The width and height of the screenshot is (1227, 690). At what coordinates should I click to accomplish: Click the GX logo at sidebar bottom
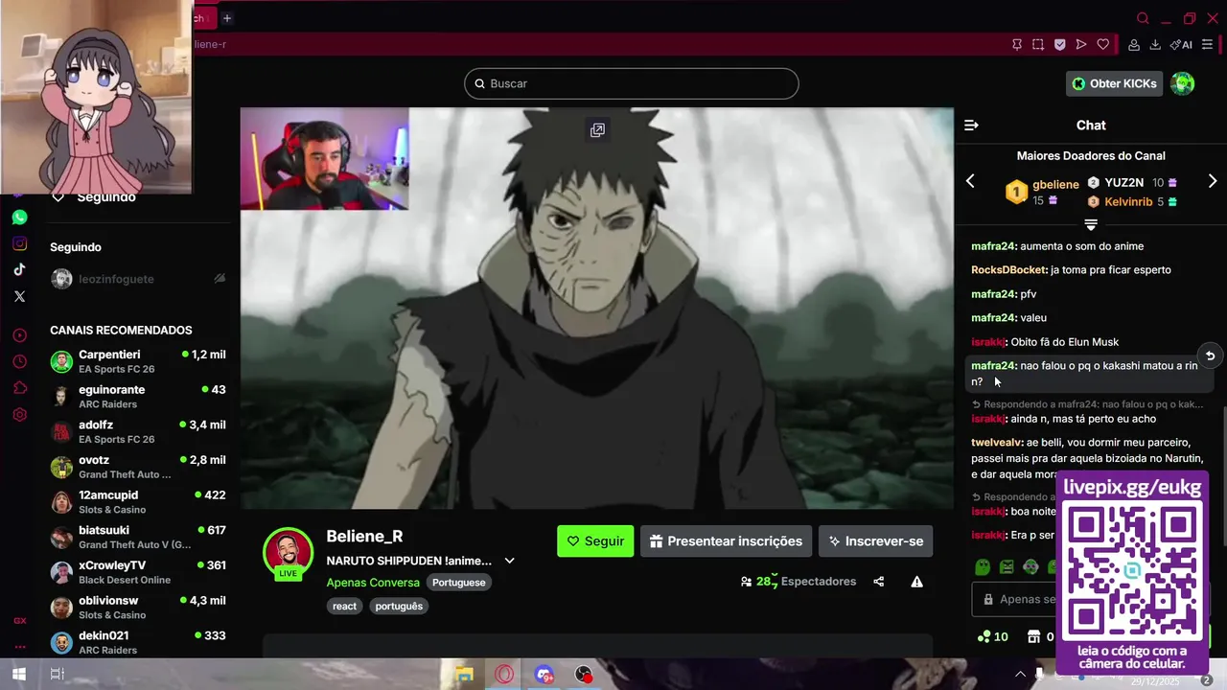pos(19,621)
